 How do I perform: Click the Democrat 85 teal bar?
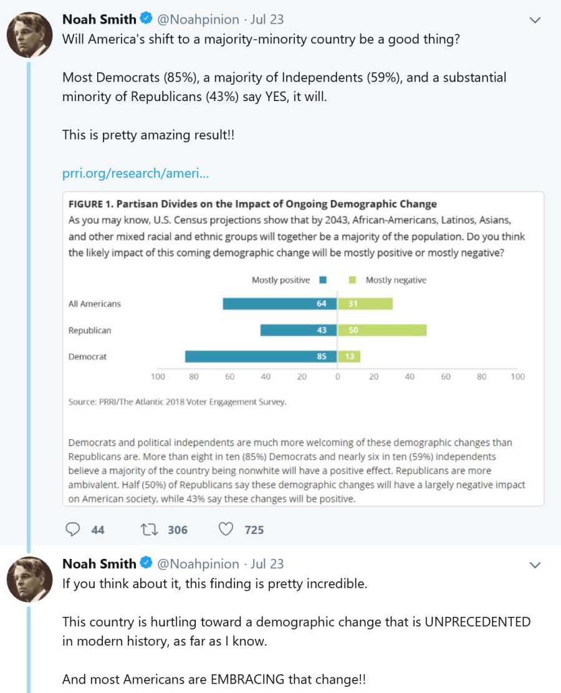click(x=261, y=357)
